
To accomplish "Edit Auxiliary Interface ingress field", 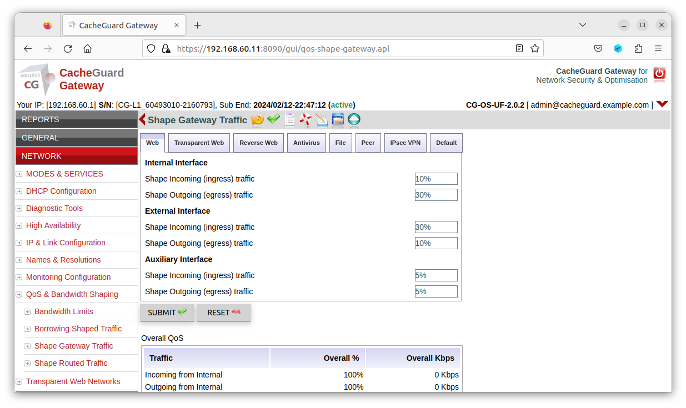I will coord(436,275).
